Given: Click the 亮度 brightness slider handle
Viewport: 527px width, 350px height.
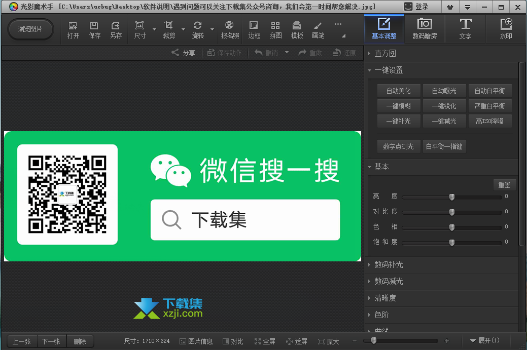Looking at the screenshot, I should 452,197.
